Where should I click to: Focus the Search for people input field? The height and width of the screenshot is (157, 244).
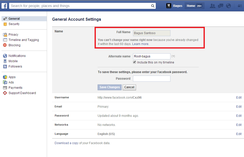click(80, 6)
